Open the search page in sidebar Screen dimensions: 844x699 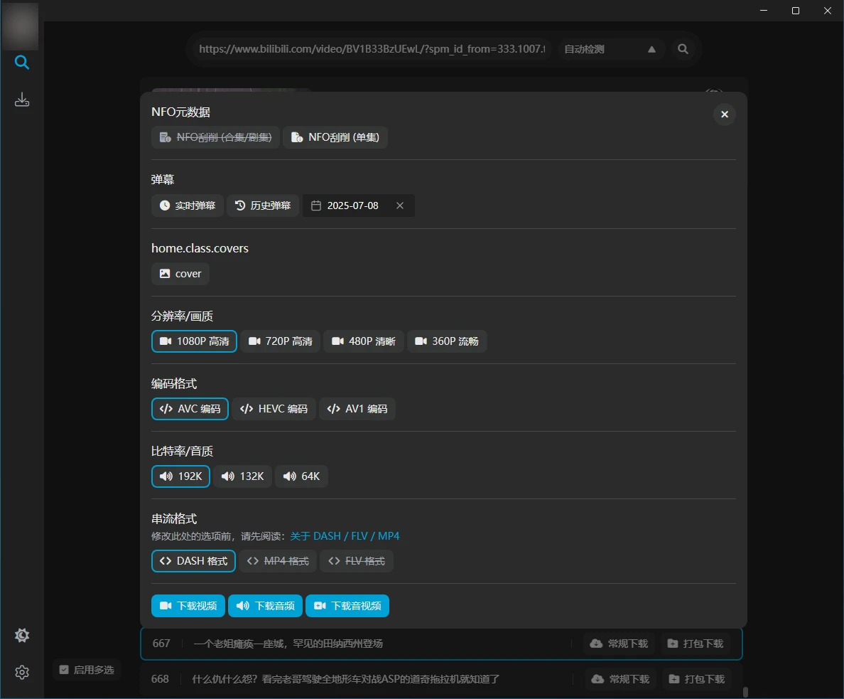coord(22,63)
